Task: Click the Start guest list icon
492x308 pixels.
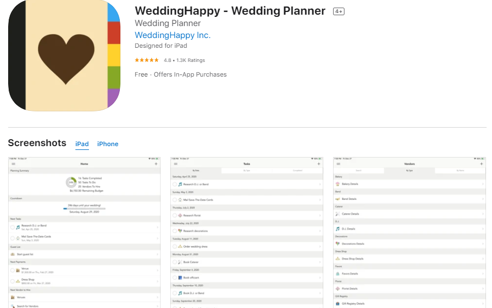Action: click(x=12, y=254)
